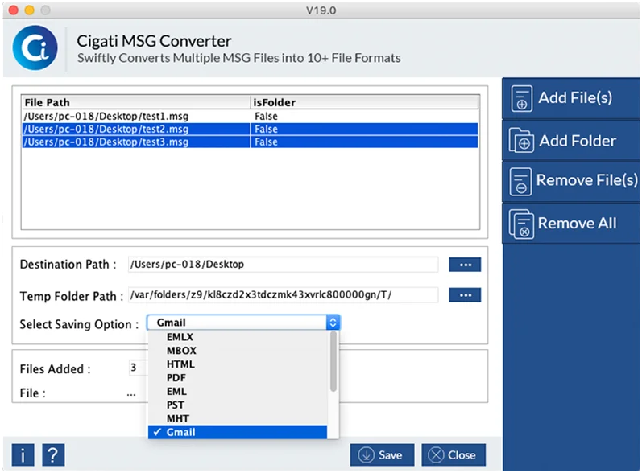Click the Files Added count field
The height and width of the screenshot is (473, 642).
coord(138,368)
